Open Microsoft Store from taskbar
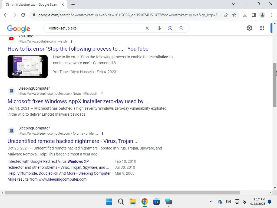Viewport: 277px width, 208px height. (x=157, y=201)
